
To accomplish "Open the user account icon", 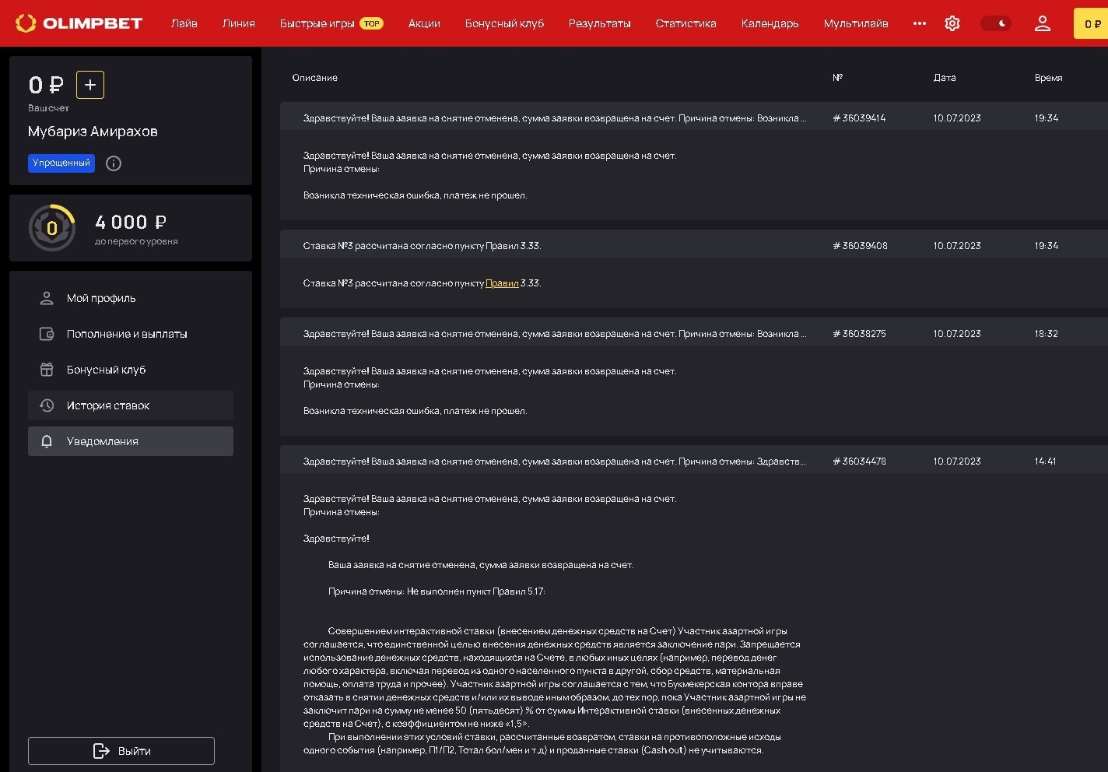I will tap(1042, 23).
